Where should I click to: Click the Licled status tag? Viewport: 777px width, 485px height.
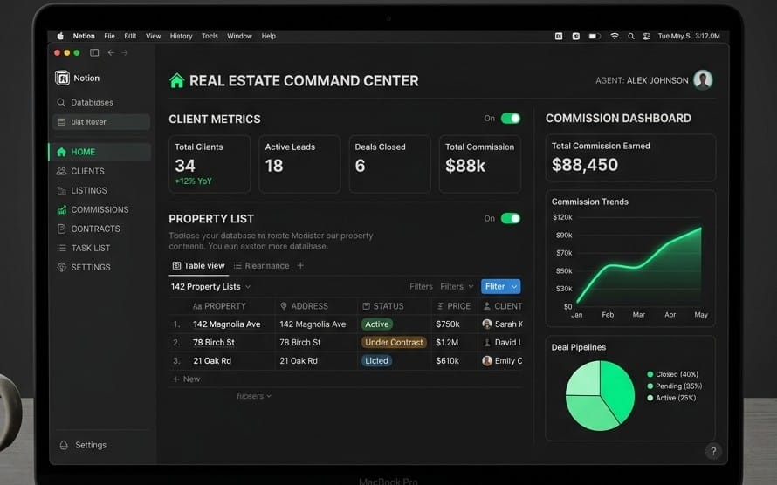pos(376,361)
